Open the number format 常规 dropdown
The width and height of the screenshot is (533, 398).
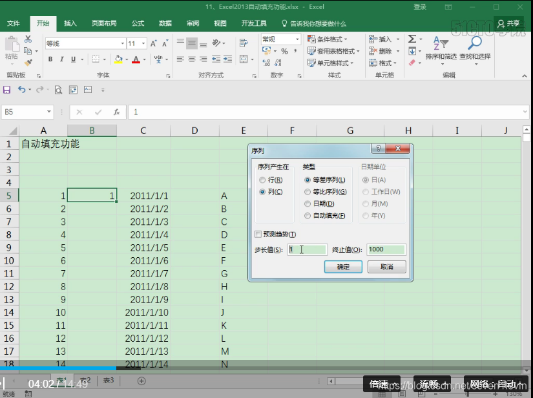297,39
